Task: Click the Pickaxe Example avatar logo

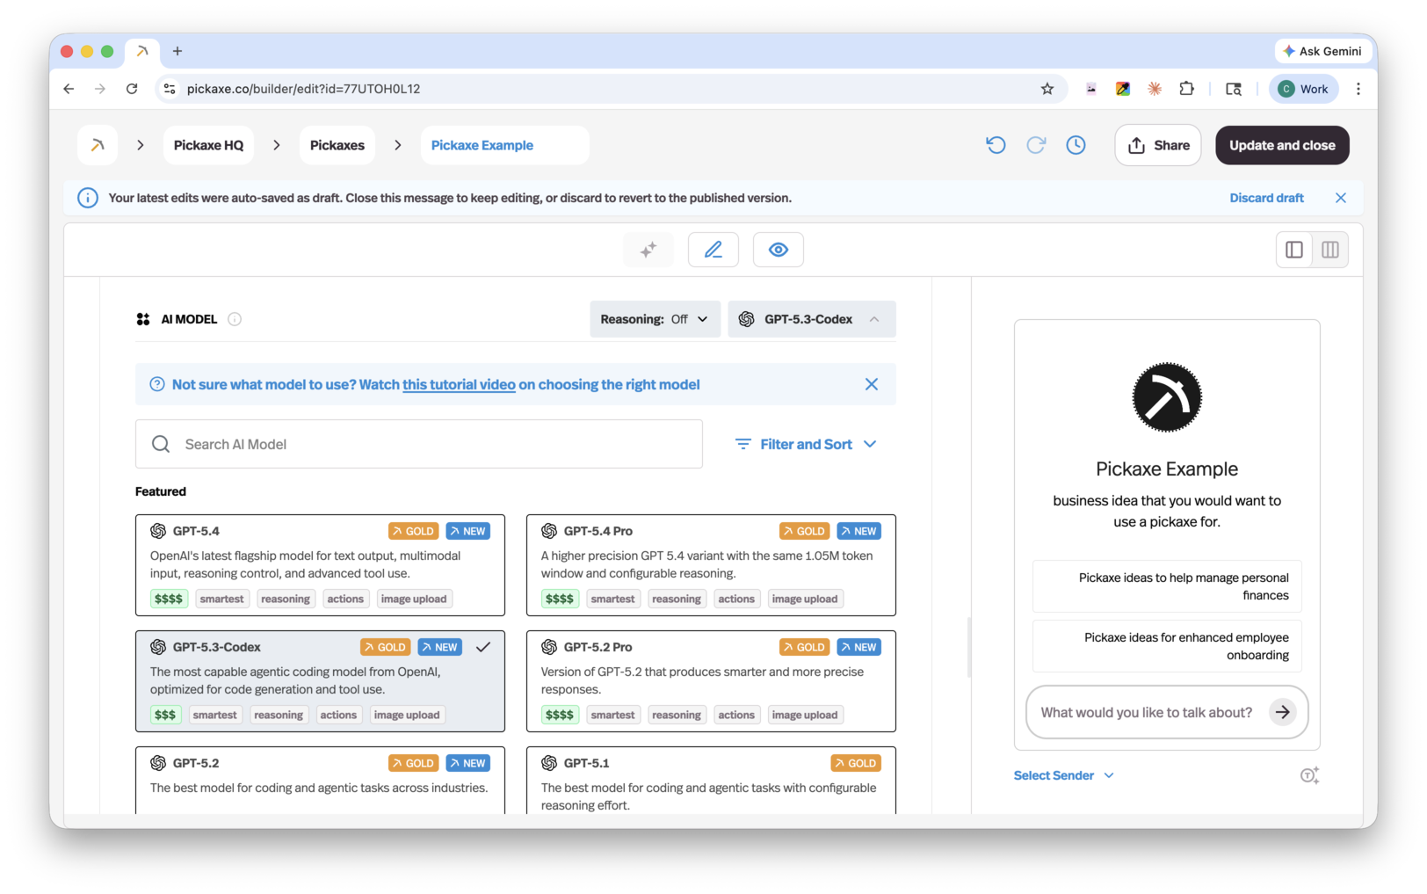Action: pos(1167,397)
